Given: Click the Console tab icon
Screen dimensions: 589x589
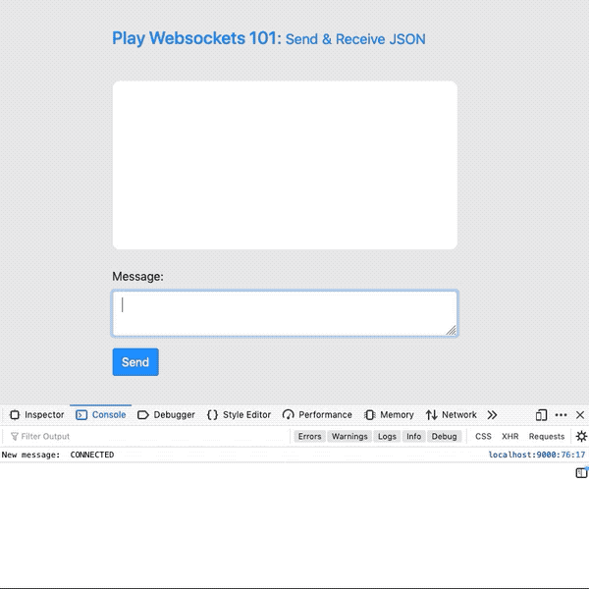Looking at the screenshot, I should tap(81, 414).
